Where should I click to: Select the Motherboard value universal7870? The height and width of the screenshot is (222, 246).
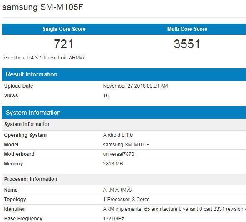point(119,154)
